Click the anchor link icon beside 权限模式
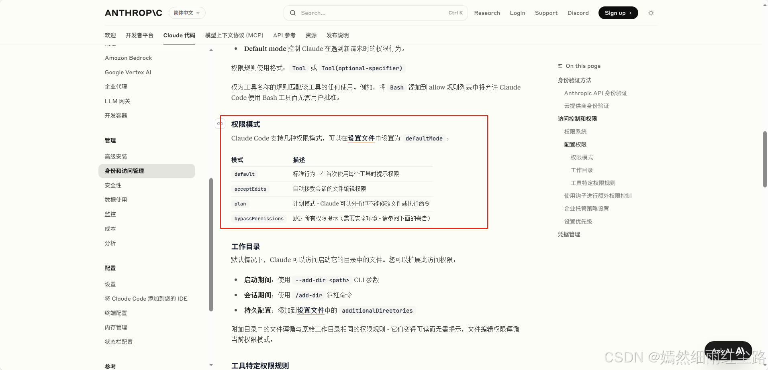This screenshot has width=768, height=370. (220, 124)
